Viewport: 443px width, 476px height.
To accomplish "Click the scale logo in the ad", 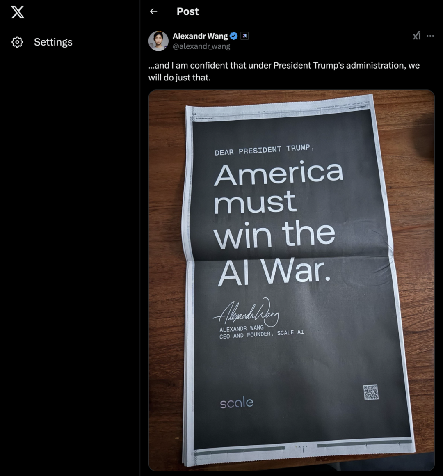I will [237, 403].
